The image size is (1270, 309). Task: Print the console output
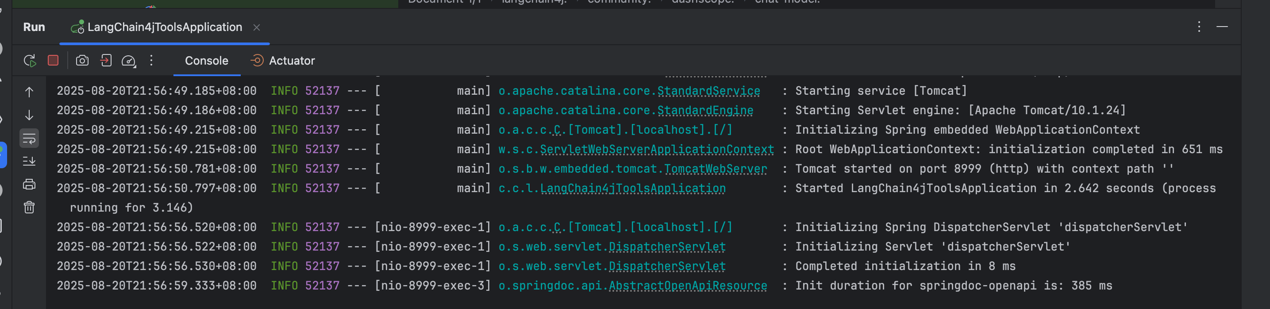coord(29,184)
